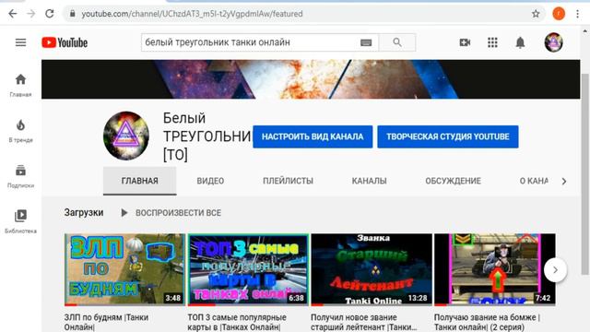Click the channel's triangle avatar picture

[126, 136]
